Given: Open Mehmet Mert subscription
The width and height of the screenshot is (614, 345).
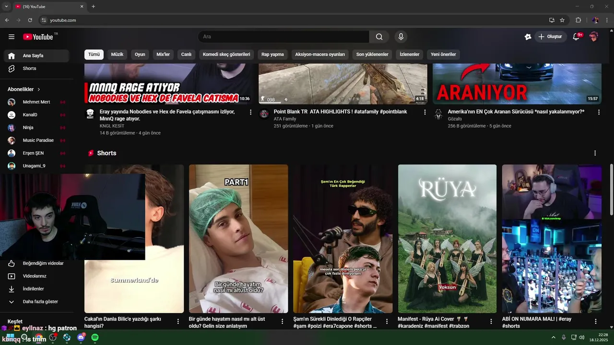Looking at the screenshot, I should [36, 102].
